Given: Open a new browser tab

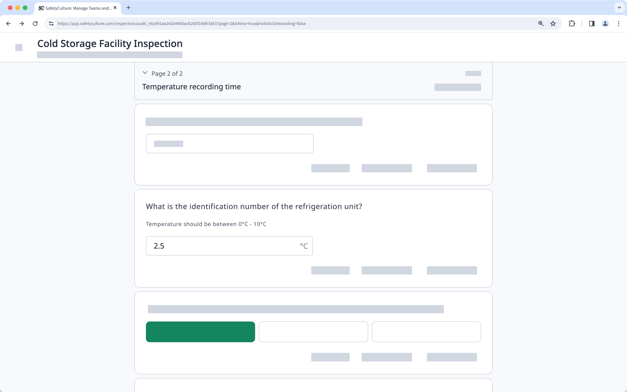Looking at the screenshot, I should click(x=128, y=7).
